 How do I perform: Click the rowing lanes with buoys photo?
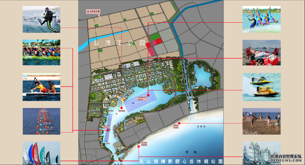coord(41,121)
